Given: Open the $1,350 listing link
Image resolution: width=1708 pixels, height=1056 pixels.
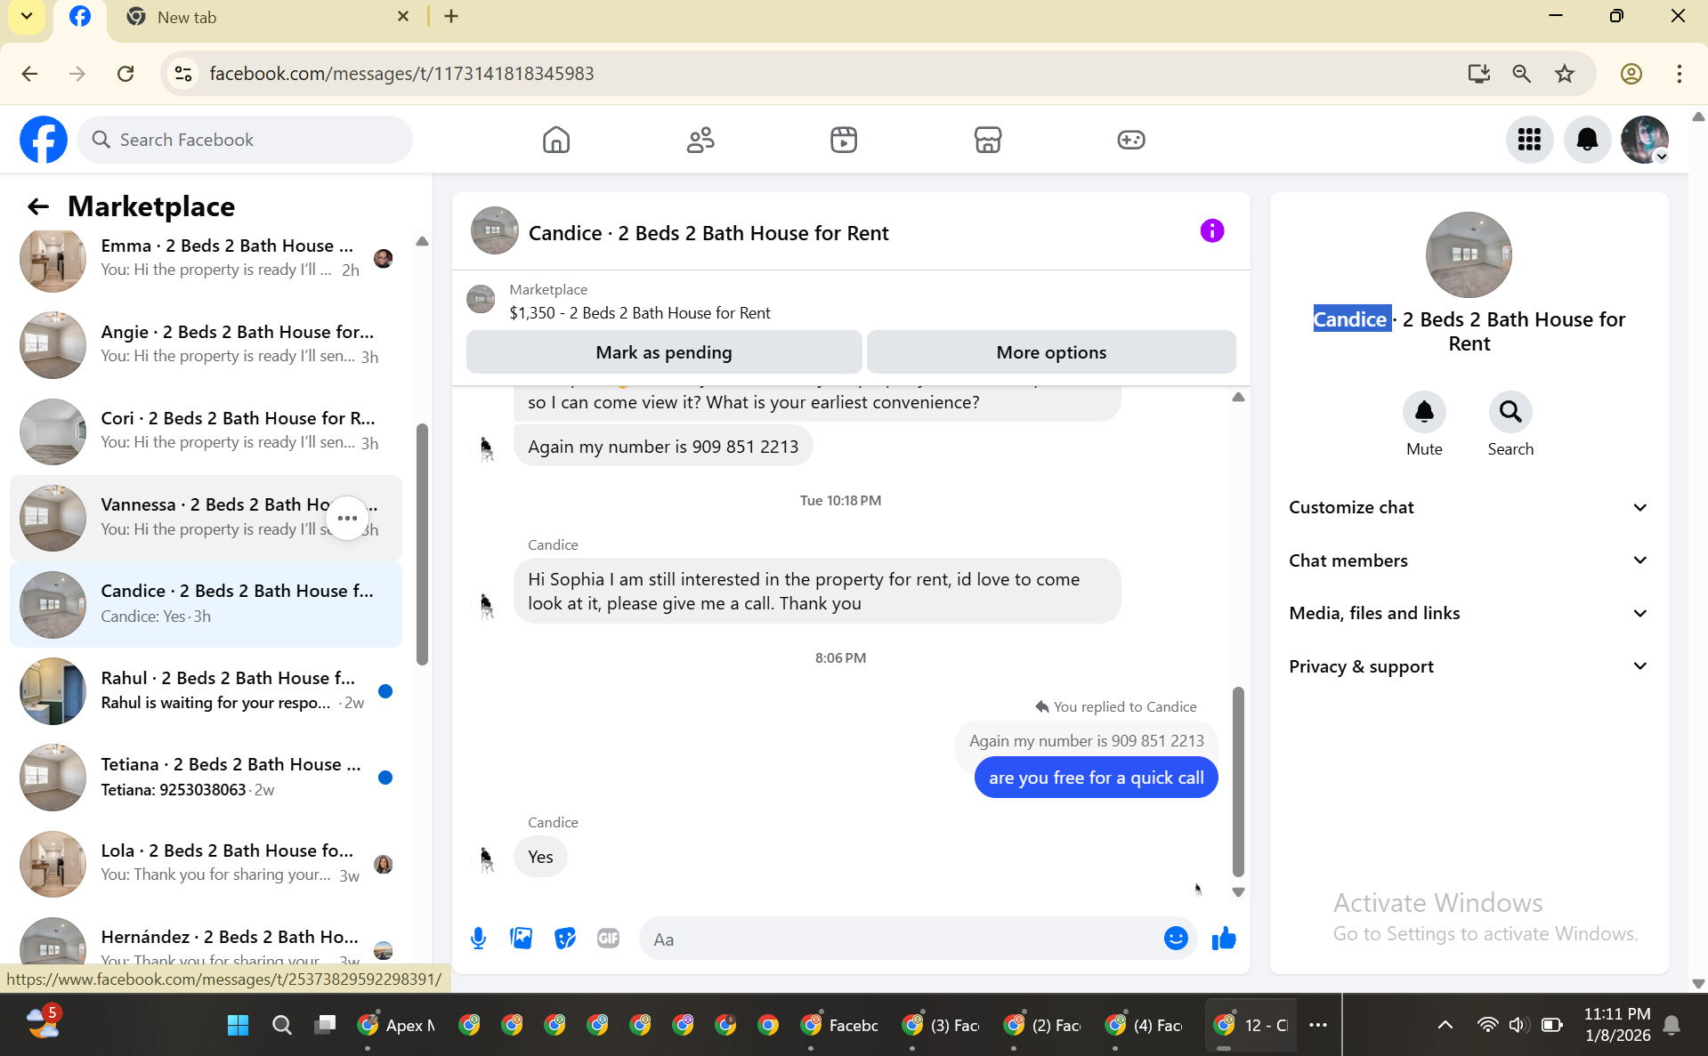Looking at the screenshot, I should [640, 313].
